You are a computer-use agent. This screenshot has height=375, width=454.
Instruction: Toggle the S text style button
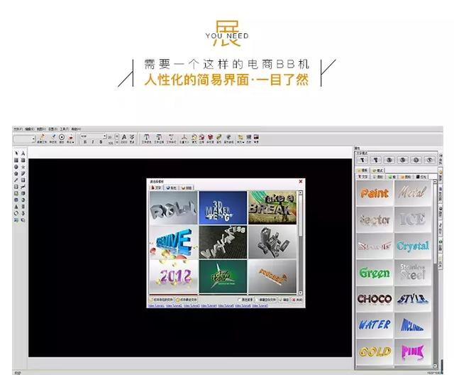(x=101, y=142)
